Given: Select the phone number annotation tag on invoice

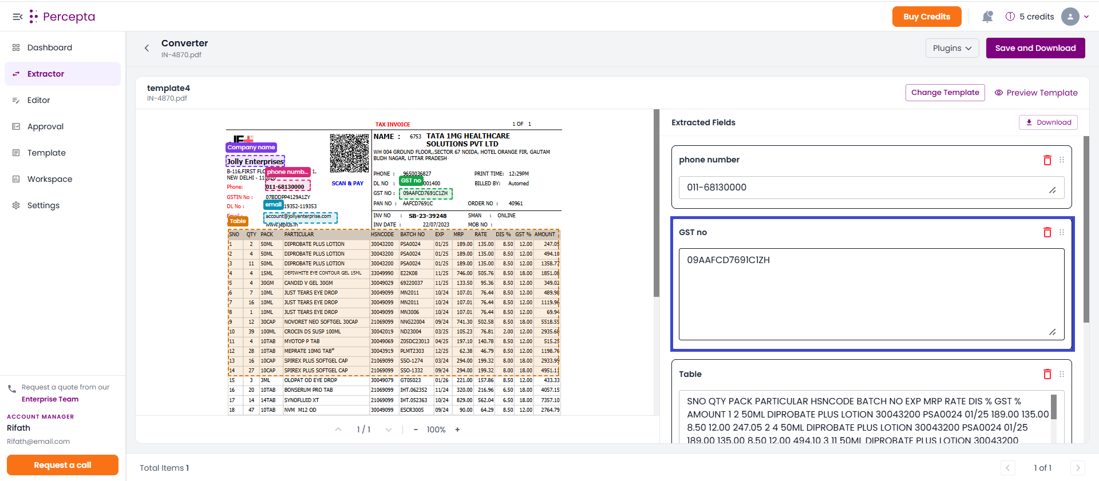Looking at the screenshot, I should tap(287, 172).
